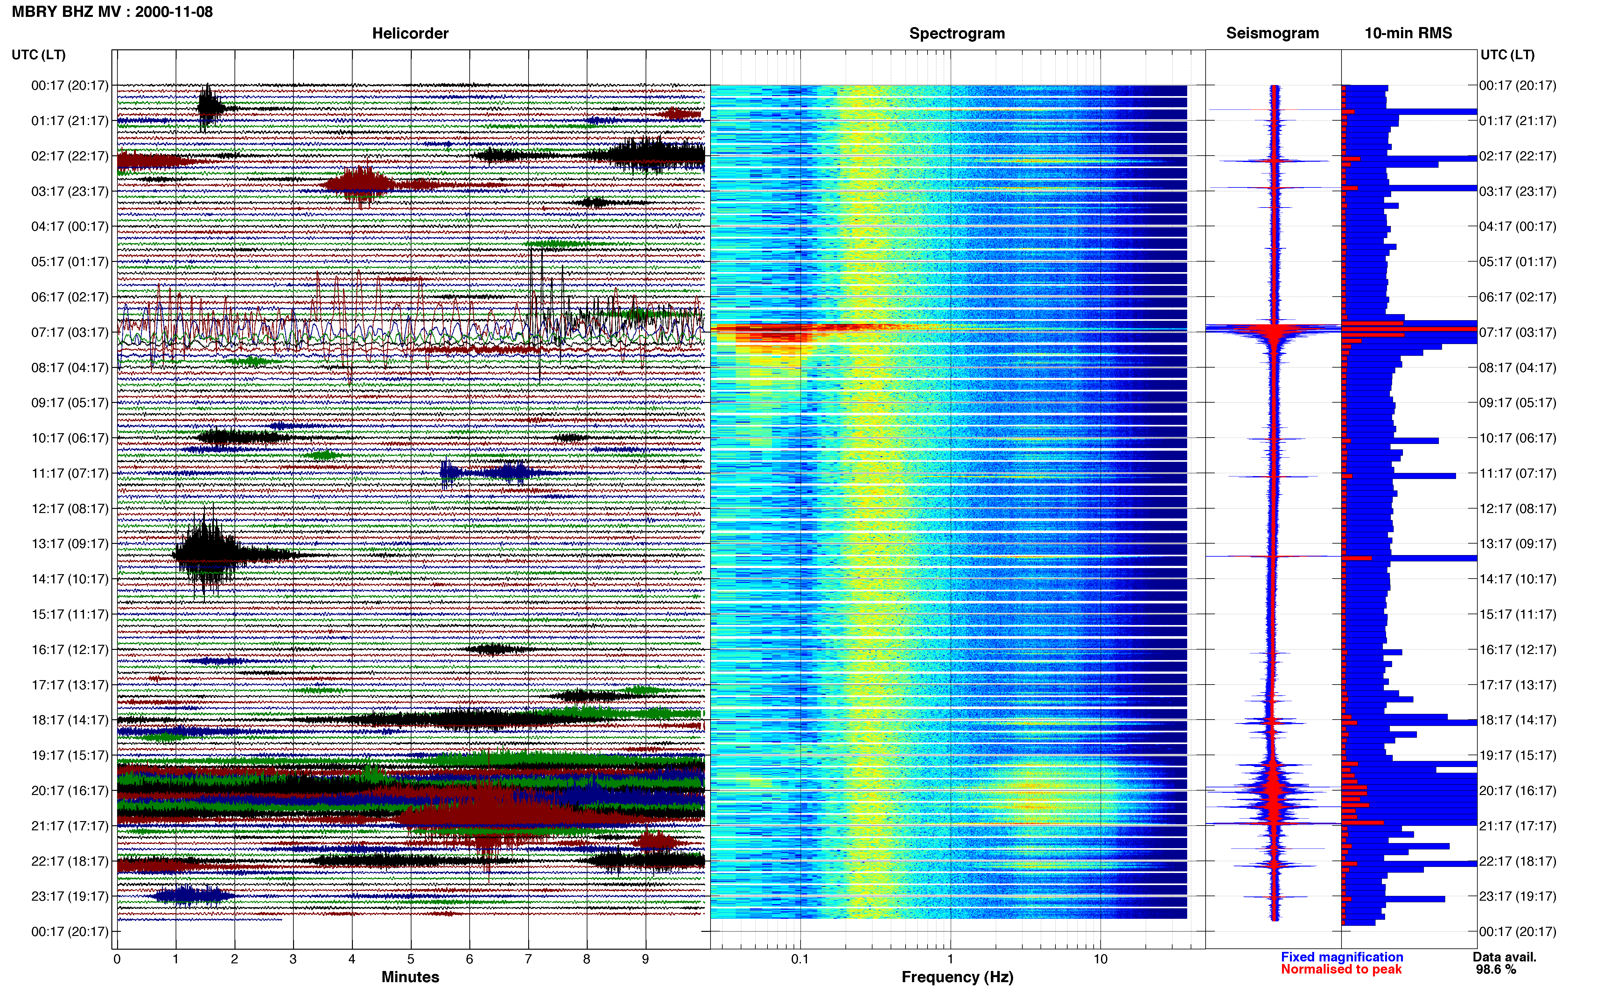Select the 10-min RMS panel heading
The height and width of the screenshot is (999, 1597).
1408,33
